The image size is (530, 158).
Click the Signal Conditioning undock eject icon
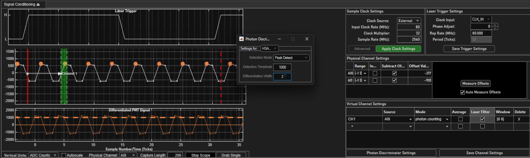(38, 5)
